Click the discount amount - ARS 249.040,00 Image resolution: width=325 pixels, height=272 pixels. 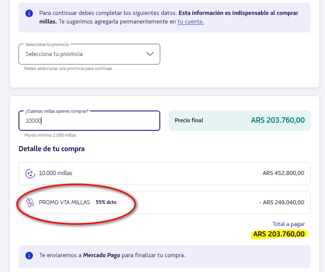click(x=281, y=203)
